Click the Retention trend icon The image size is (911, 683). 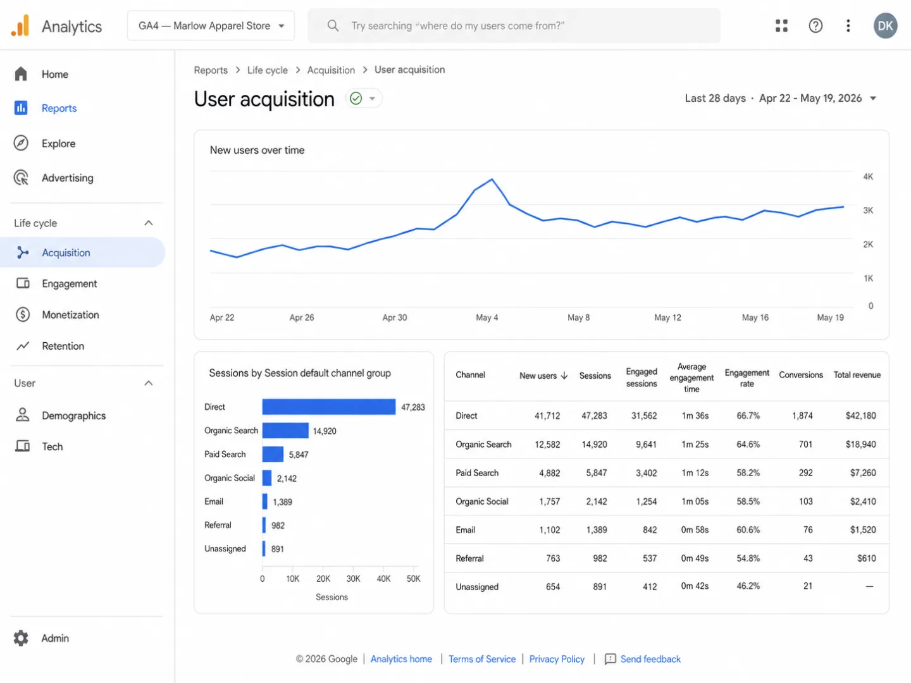point(23,346)
